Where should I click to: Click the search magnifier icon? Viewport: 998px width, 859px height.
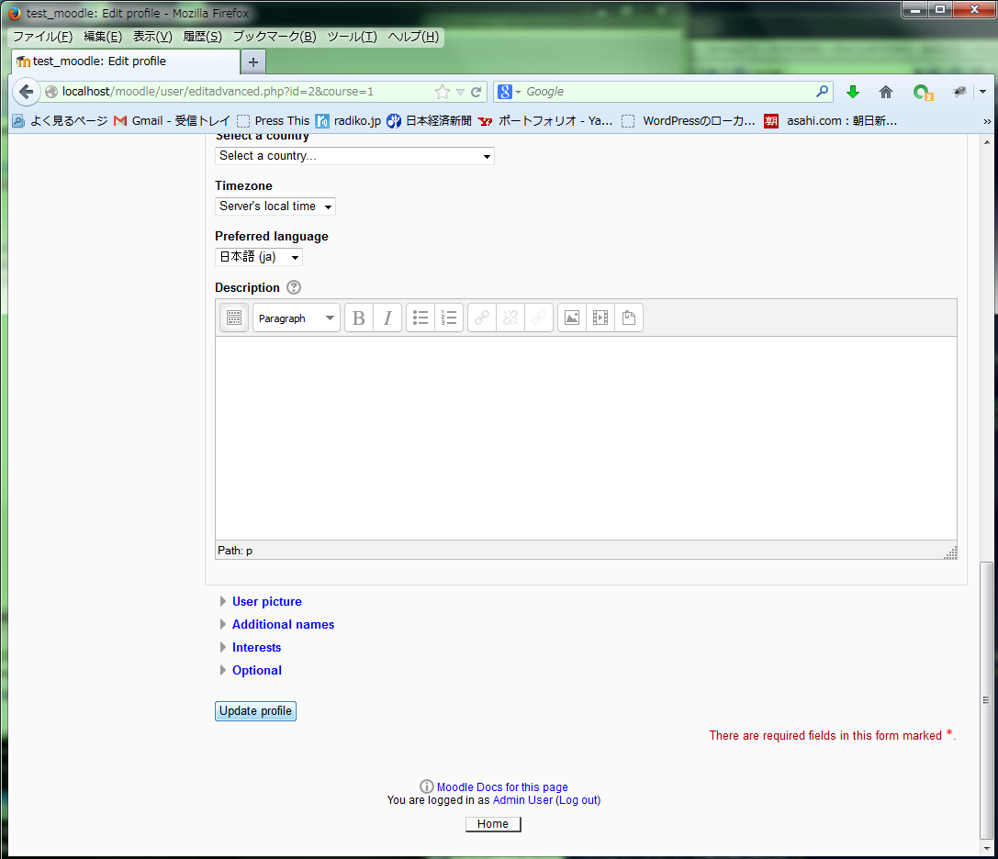click(822, 92)
